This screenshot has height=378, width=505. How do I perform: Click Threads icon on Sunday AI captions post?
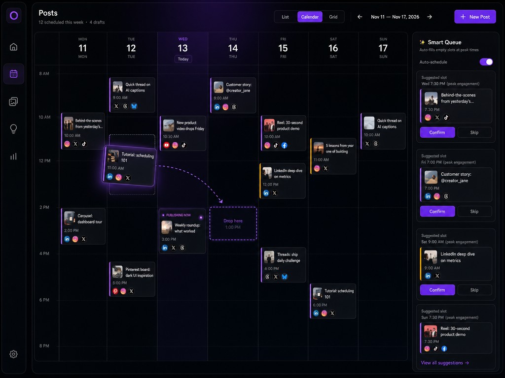pos(375,144)
